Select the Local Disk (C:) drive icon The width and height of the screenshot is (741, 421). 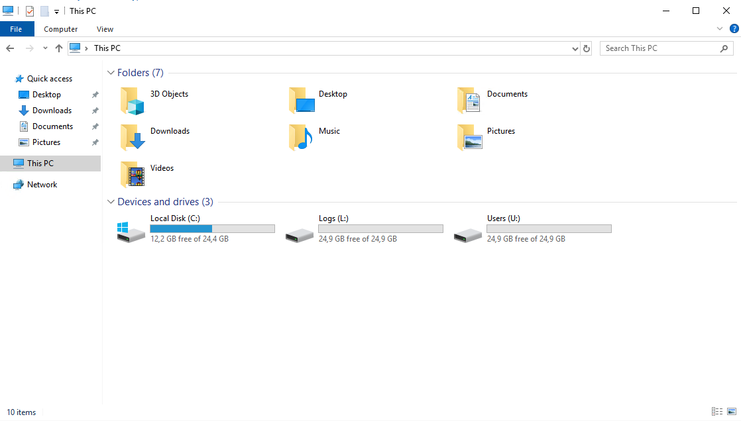[x=131, y=232]
